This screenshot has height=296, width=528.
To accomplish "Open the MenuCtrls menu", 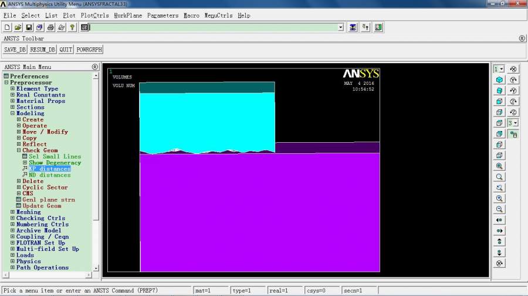I will click(219, 15).
